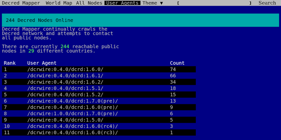Click the Count column header
Screen dimensions: 281x140
(x=177, y=63)
